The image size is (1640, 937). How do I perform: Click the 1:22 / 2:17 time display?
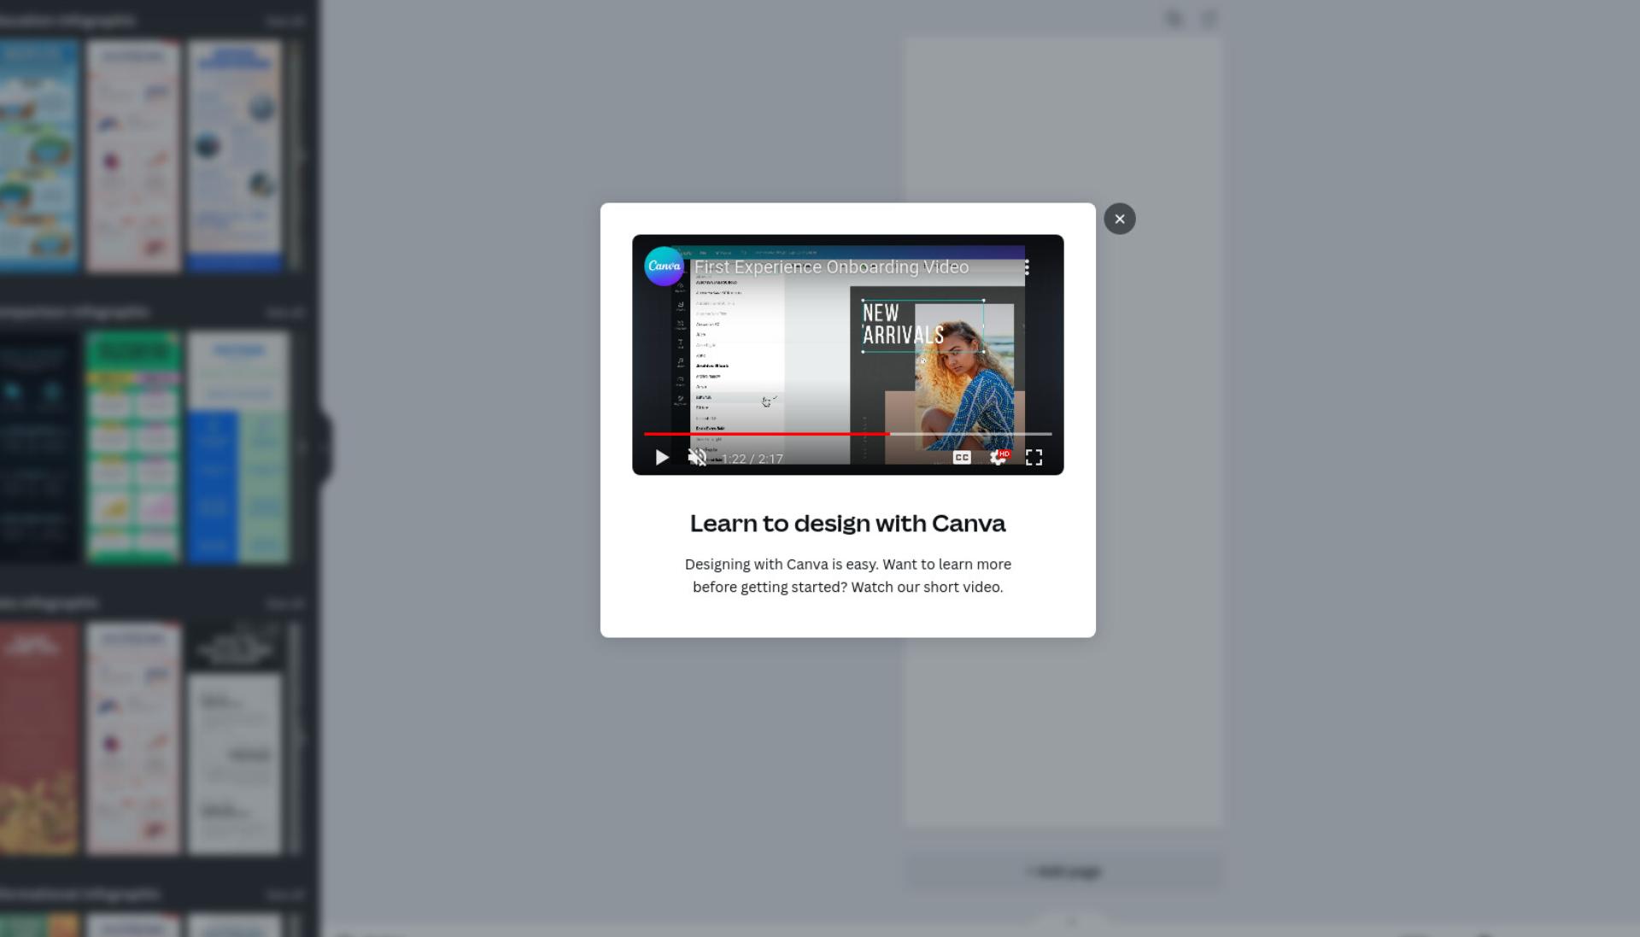coord(753,459)
